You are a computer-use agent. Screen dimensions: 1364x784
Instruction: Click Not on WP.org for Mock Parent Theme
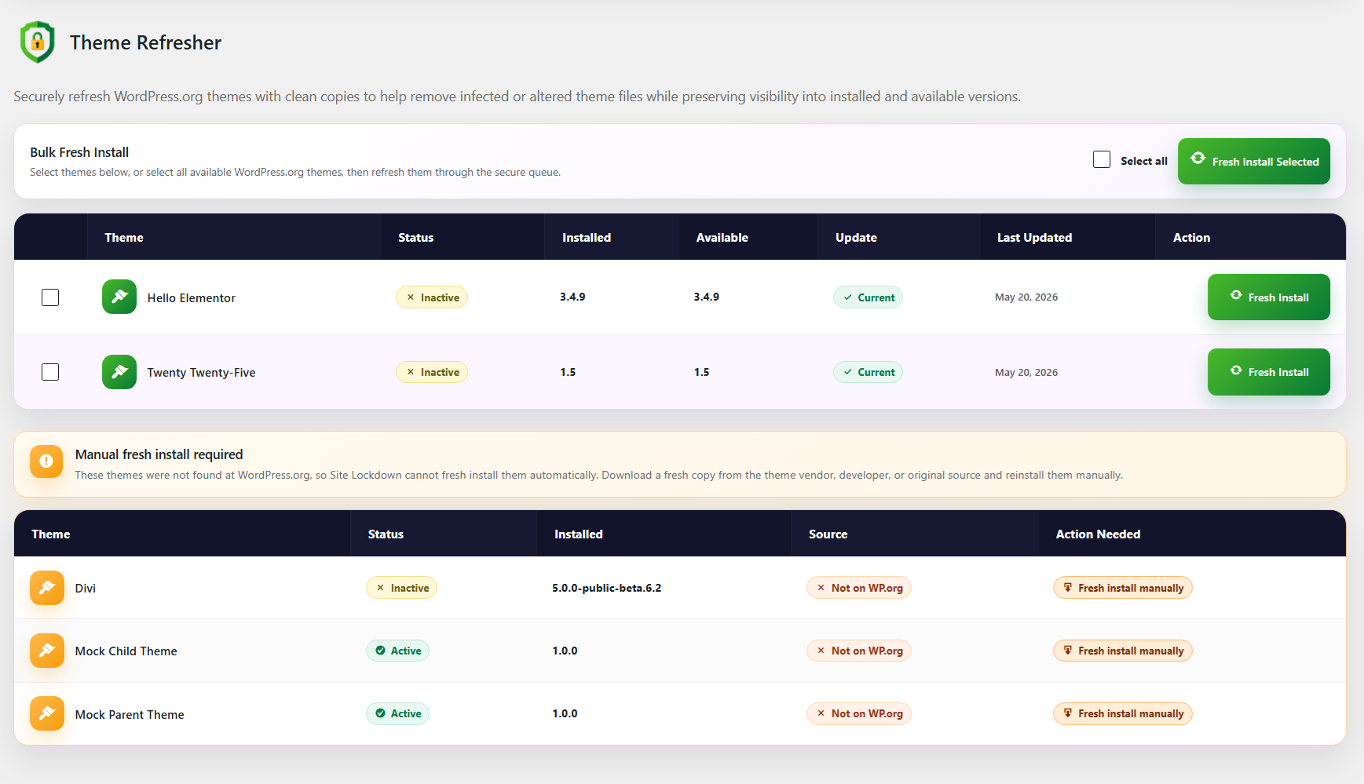click(x=859, y=713)
